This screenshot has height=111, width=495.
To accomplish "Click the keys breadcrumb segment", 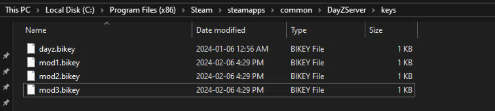I will pyautogui.click(x=389, y=10).
